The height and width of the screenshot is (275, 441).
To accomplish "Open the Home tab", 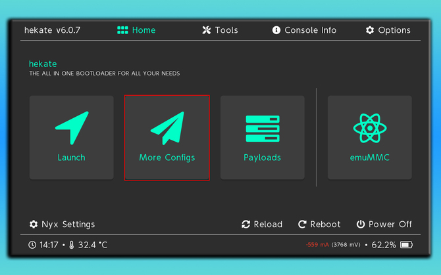I will click(136, 30).
